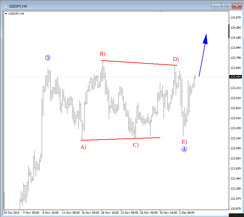Expand the USDJPY,H4 one-click trading triangle
This screenshot has width=244, height=217.
pos(6,13)
